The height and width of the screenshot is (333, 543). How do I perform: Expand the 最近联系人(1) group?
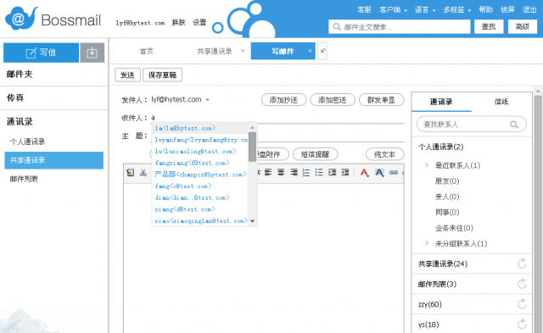[x=427, y=165]
